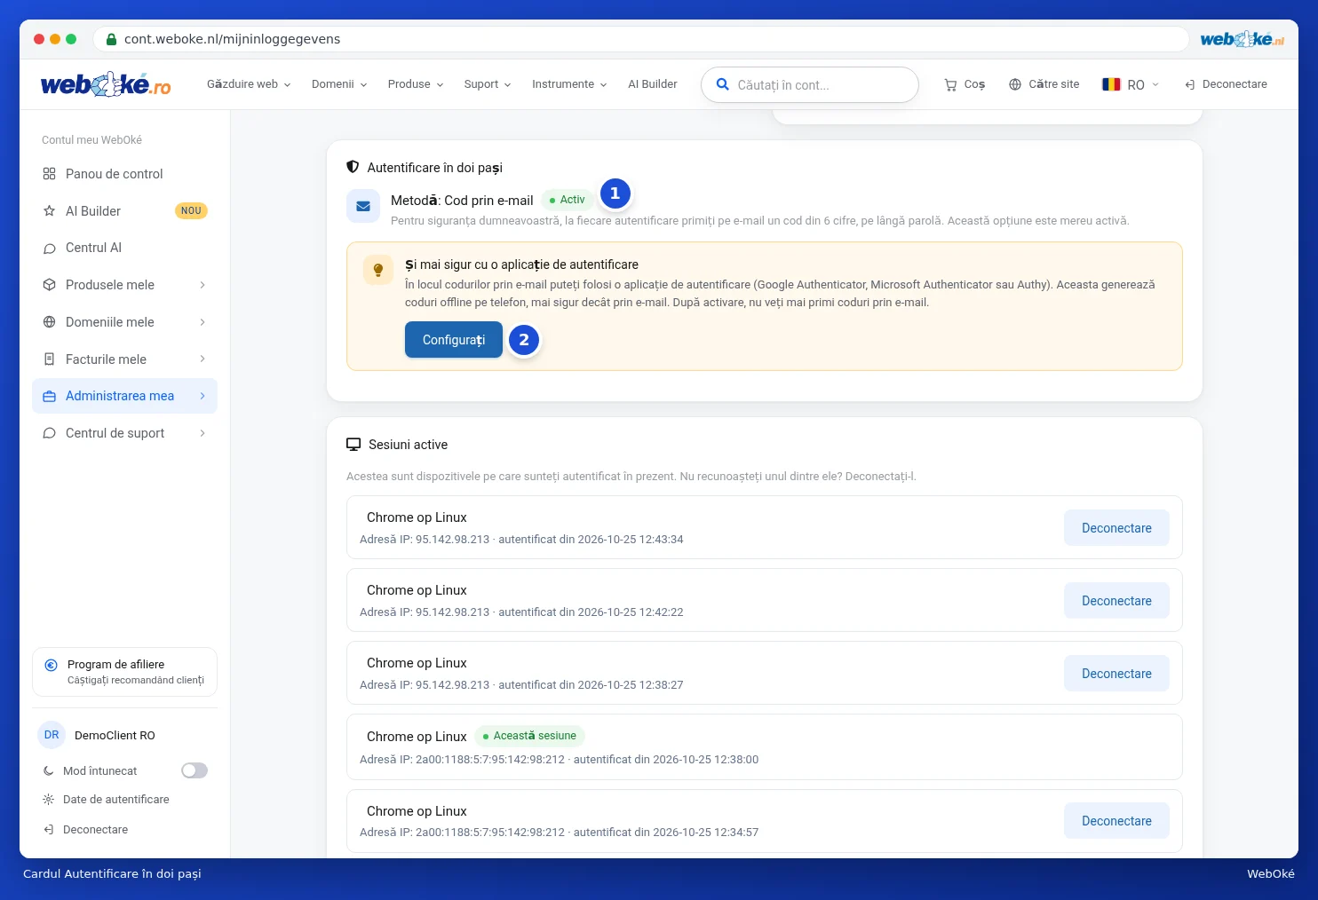Click the AI Builder star icon in sidebar
The image size is (1318, 900).
point(50,211)
